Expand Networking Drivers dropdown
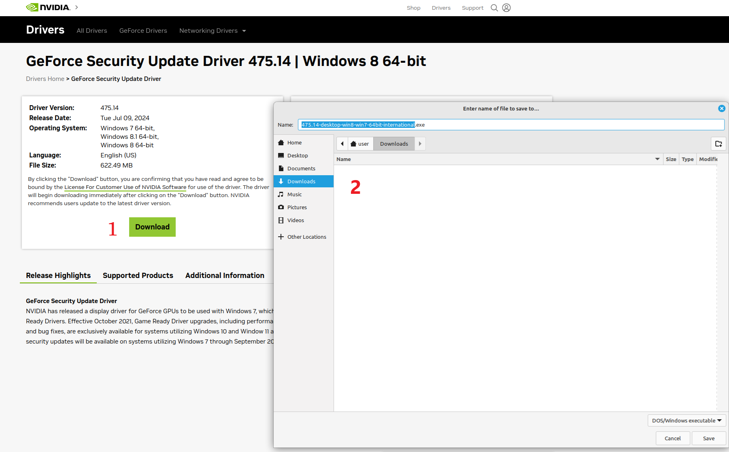 click(x=213, y=31)
